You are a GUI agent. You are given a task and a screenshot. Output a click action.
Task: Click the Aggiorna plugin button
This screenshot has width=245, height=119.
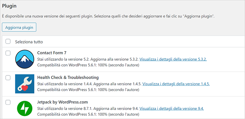tap(19, 27)
